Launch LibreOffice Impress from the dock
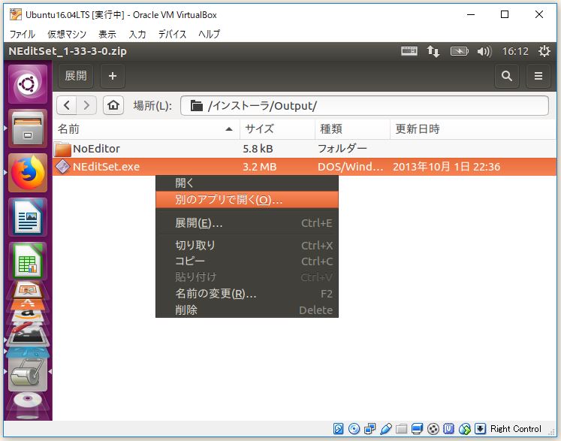 28,290
